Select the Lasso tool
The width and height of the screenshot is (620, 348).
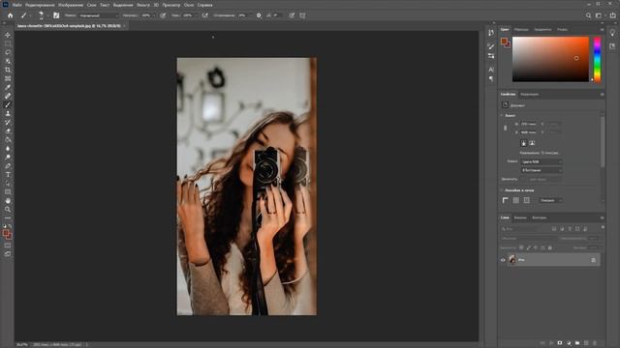pyautogui.click(x=8, y=52)
